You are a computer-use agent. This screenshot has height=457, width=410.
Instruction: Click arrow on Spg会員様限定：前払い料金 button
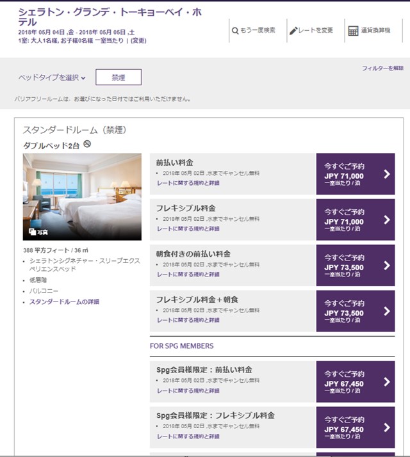point(387,382)
